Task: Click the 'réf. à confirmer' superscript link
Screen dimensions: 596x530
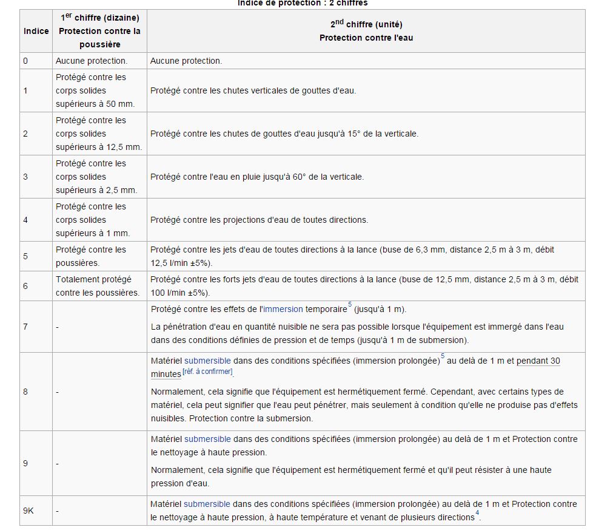Action: pos(207,372)
